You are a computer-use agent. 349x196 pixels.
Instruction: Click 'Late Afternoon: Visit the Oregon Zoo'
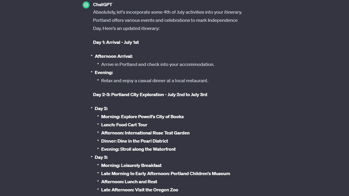tap(140, 190)
